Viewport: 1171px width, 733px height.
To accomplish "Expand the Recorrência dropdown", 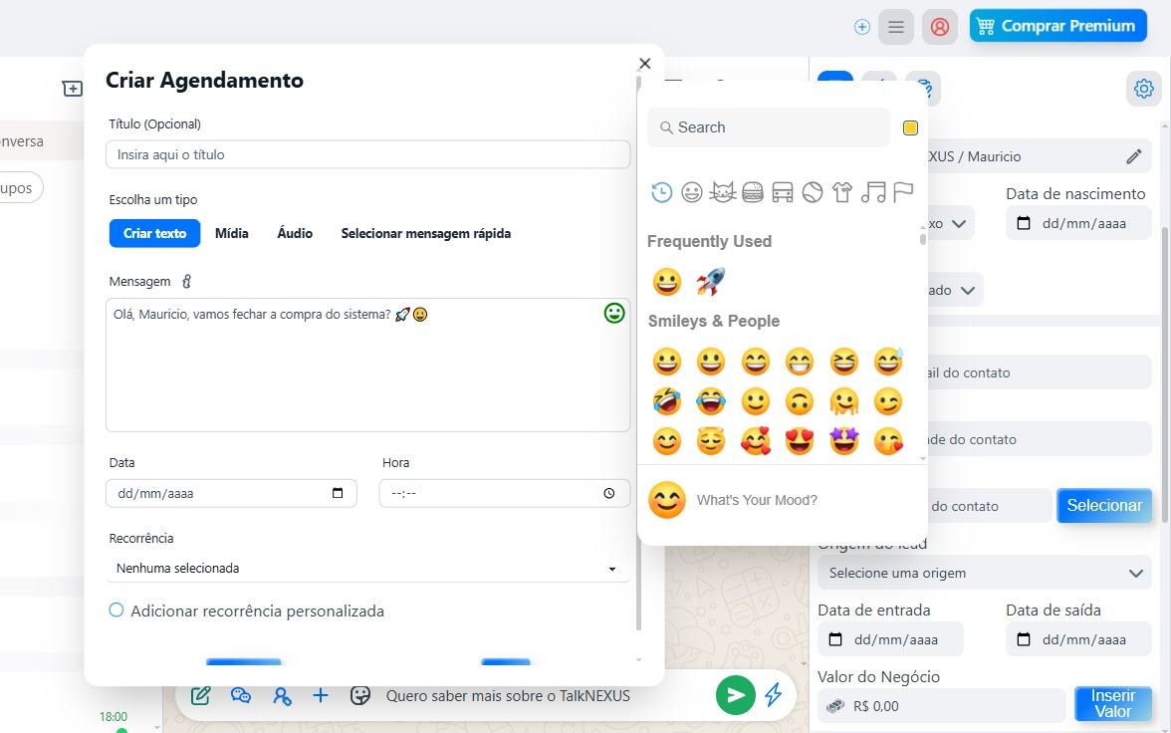I will [367, 569].
